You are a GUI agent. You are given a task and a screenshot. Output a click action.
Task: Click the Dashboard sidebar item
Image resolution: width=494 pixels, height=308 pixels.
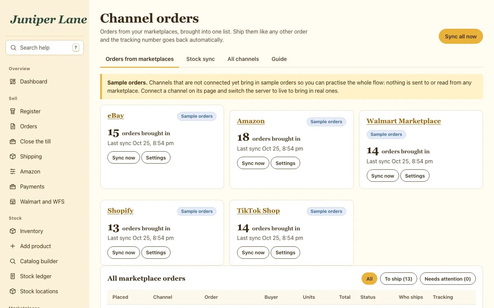coord(45,81)
